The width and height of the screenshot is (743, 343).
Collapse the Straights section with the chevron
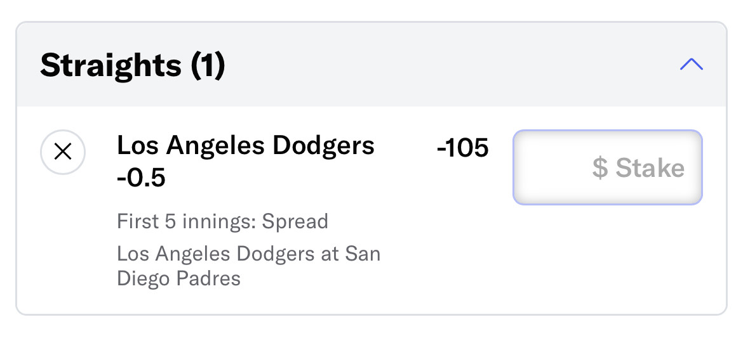coord(692,64)
